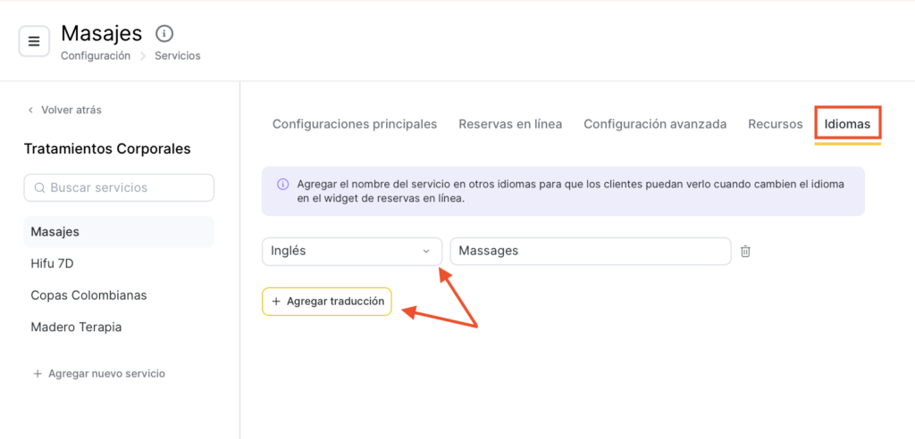Click the info icon in the purple banner
The width and height of the screenshot is (915, 439).
tap(282, 184)
